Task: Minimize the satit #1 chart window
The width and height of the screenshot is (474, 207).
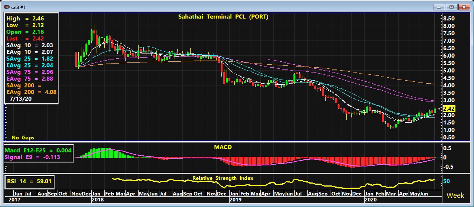Action: (x=439, y=7)
